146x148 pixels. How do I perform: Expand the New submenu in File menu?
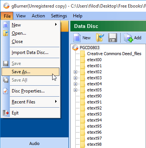pyautogui.click(x=30, y=25)
